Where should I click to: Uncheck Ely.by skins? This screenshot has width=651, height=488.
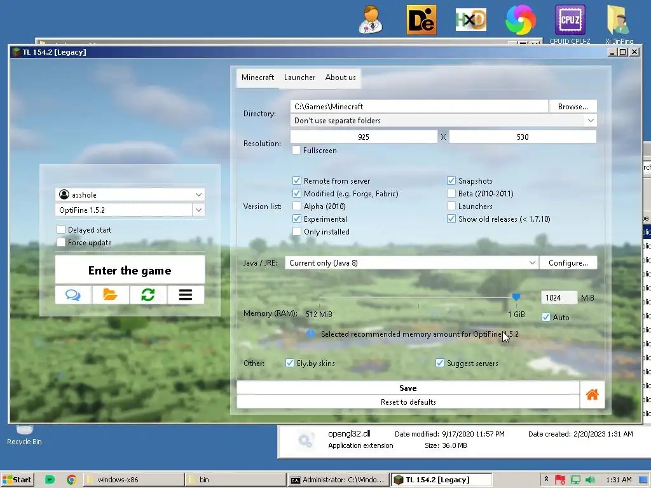[x=290, y=363]
